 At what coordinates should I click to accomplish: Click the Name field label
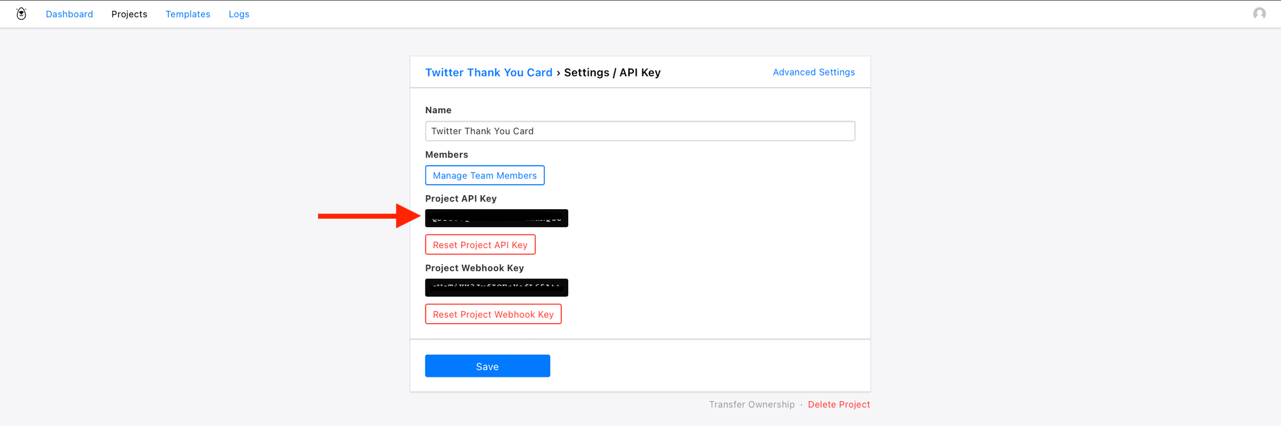438,110
